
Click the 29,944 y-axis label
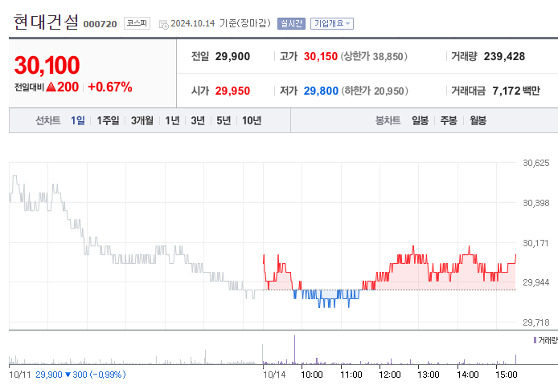[535, 282]
